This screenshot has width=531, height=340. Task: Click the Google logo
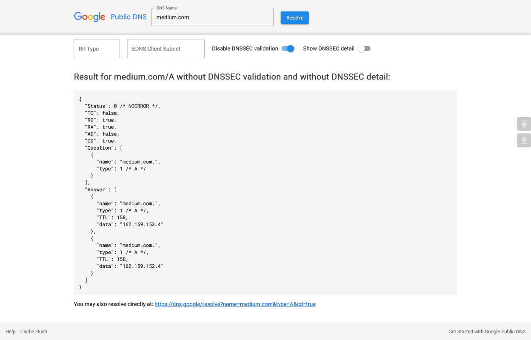(x=89, y=17)
